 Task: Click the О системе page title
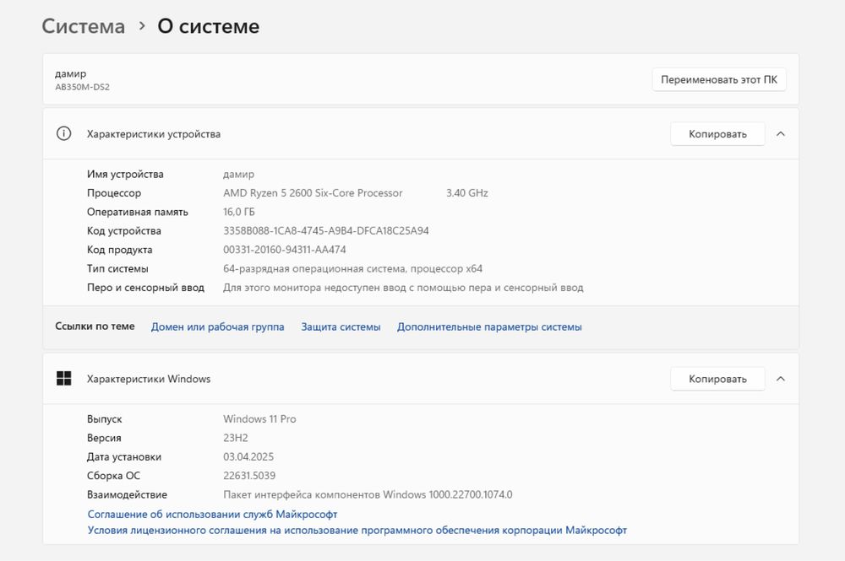point(209,26)
